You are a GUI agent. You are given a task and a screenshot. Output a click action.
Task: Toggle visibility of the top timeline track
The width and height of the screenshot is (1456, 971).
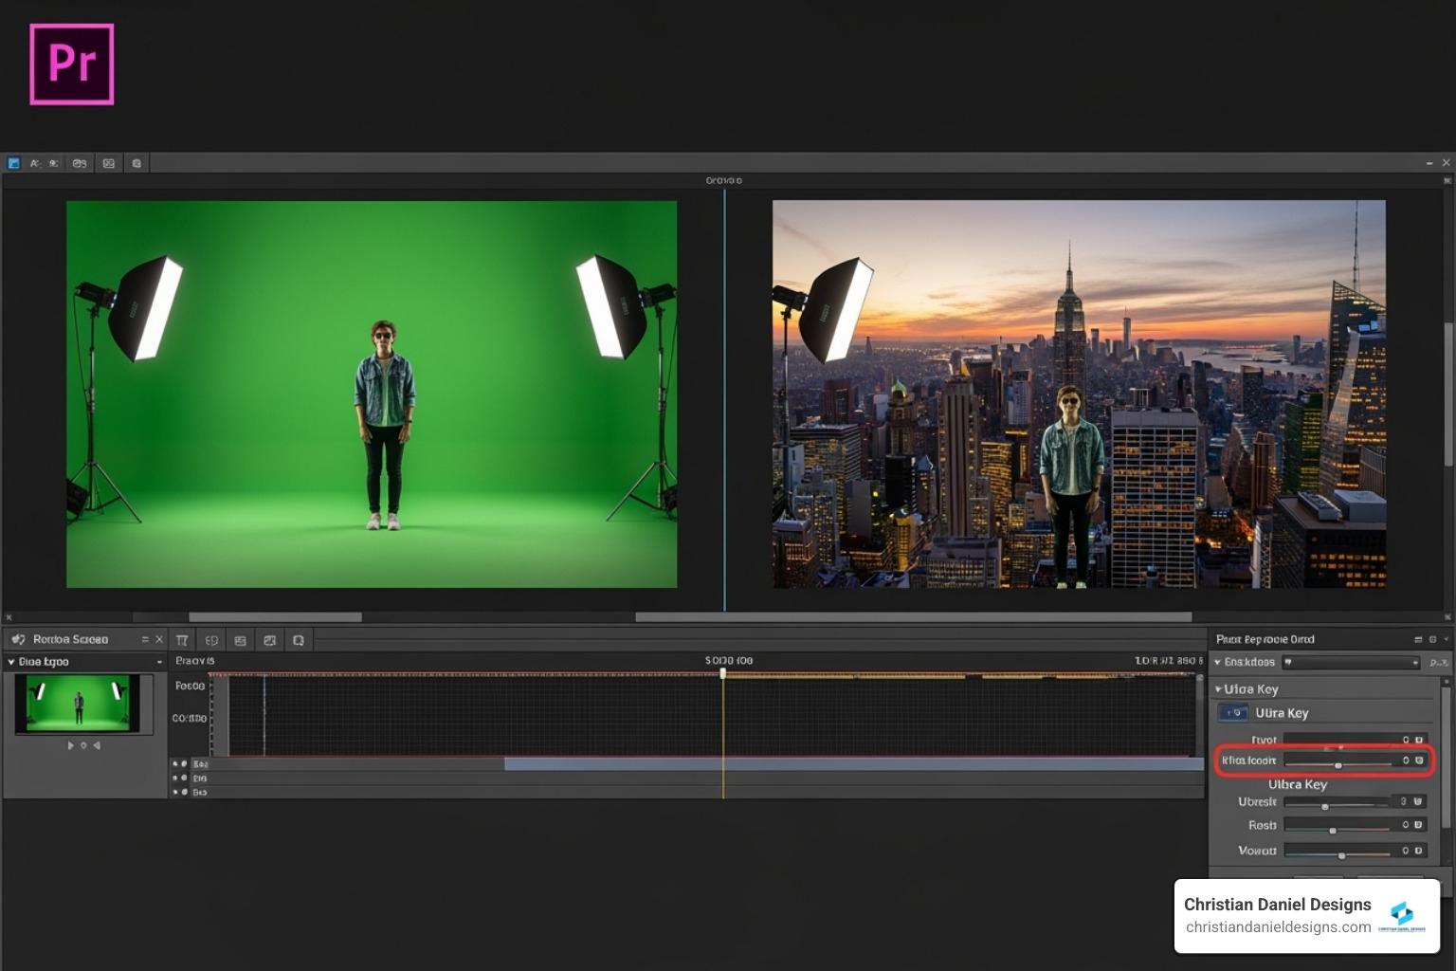pyautogui.click(x=184, y=763)
